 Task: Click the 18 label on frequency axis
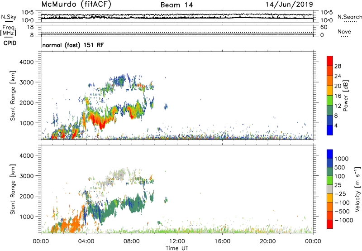pyautogui.click(x=30, y=27)
